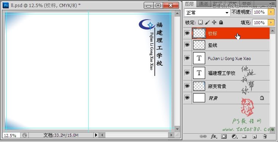This screenshot has height=142, width=278.
Task: Click T icon of FuJian Li Gong layer
Action: click(x=199, y=58)
